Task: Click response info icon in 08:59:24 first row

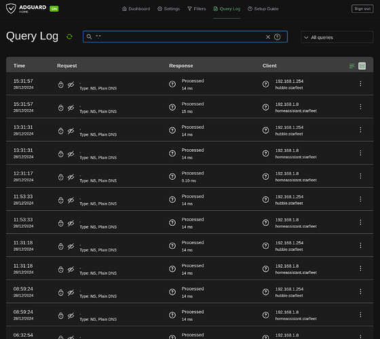Action: tap(172, 292)
